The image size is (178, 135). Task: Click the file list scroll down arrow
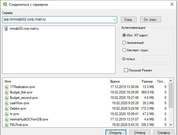pyautogui.click(x=171, y=125)
